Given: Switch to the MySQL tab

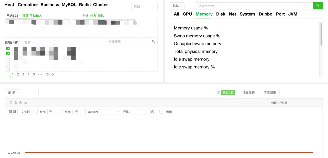Looking at the screenshot, I should coord(69,5).
